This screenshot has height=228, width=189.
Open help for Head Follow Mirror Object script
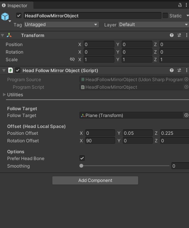tap(172, 70)
